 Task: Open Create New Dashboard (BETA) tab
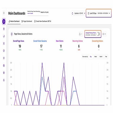click(43, 21)
